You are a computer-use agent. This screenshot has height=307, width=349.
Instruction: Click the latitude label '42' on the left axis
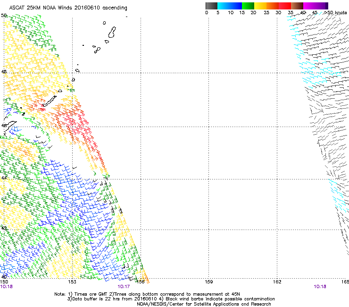(x=4, y=228)
